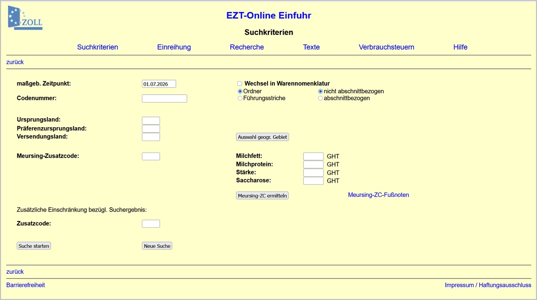Screen dimensions: 537x300
Task: Focus the Milchfett GHT field
Action: pyautogui.click(x=313, y=156)
